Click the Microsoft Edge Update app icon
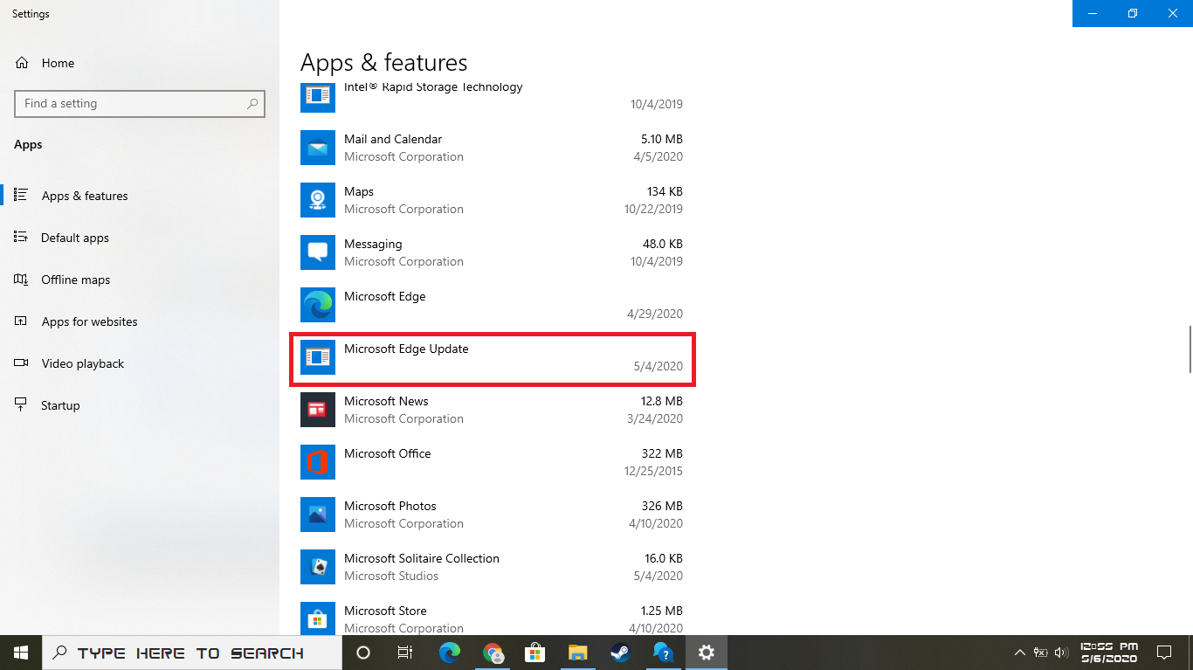 [318, 357]
